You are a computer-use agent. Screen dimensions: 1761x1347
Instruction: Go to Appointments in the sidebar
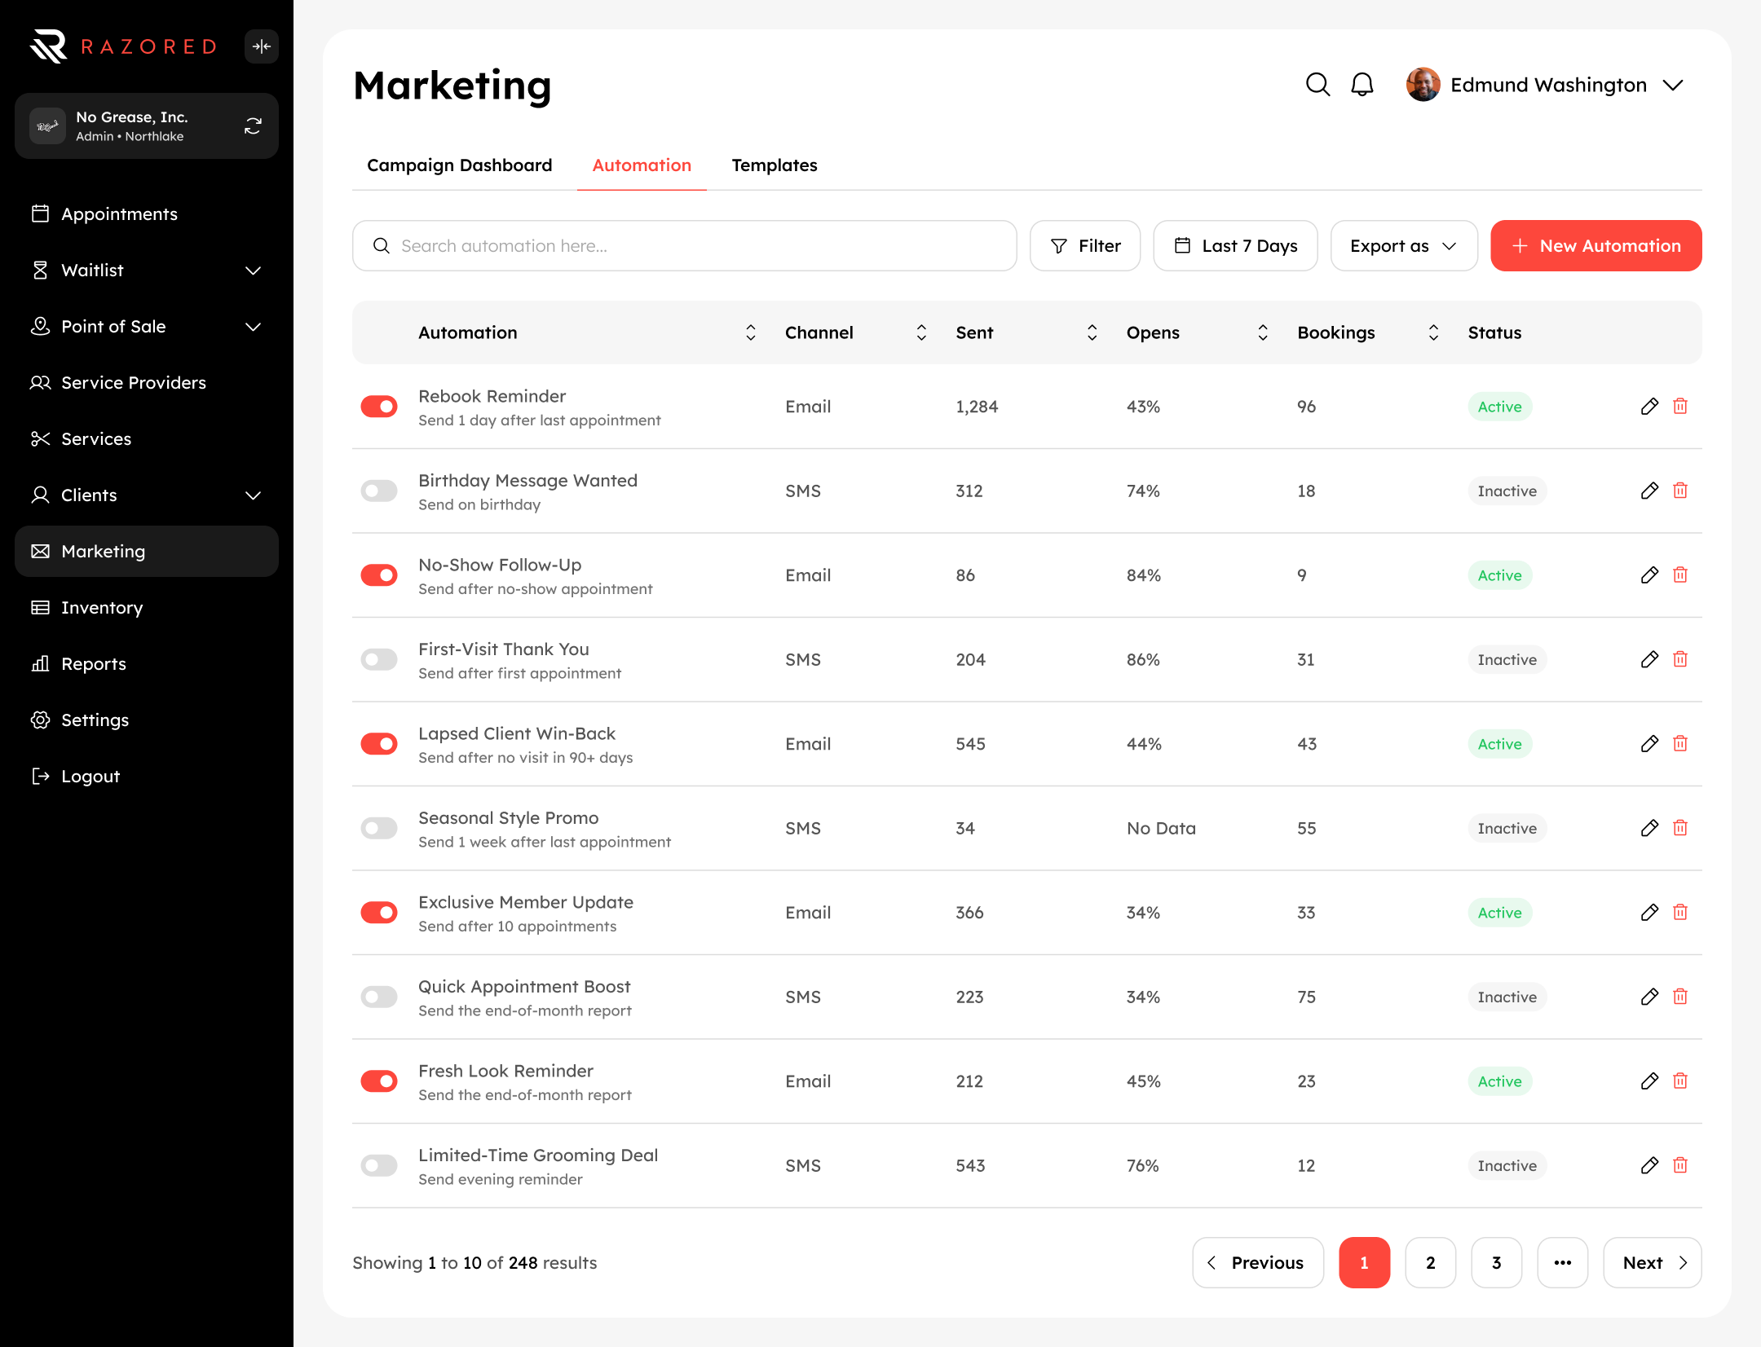coord(147,213)
